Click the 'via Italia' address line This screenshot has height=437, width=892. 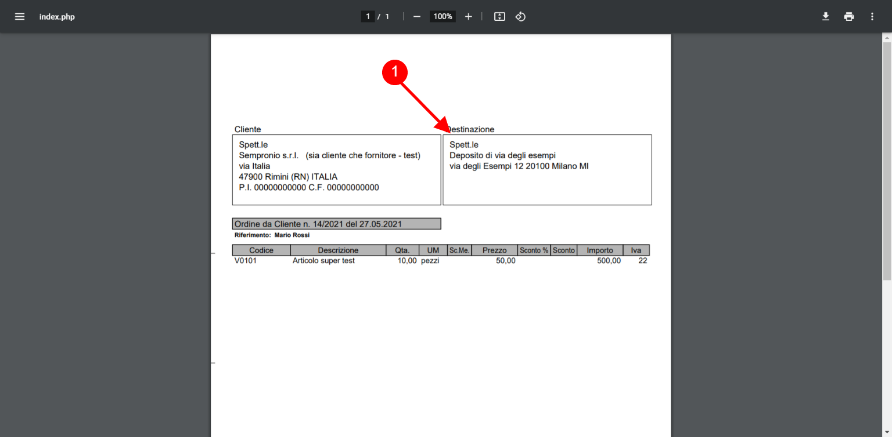254,166
